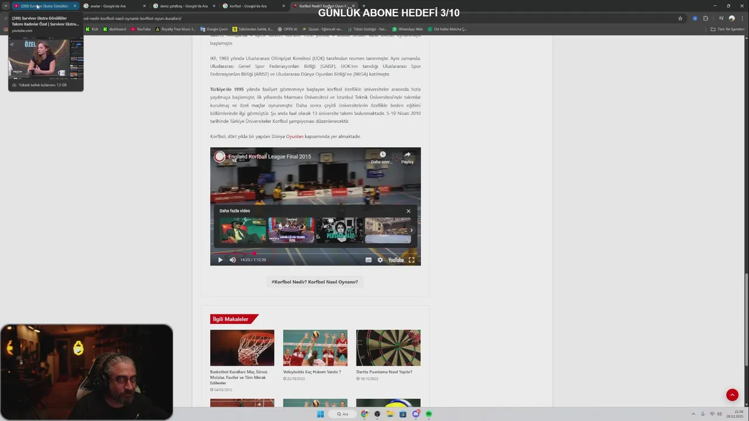Screen dimensions: 749x421
Task: Close the 'deniz çatalbaş' tab
Action: (214, 6)
